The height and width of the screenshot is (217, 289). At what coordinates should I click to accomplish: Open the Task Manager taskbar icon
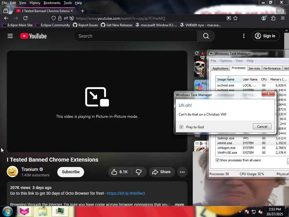point(60,211)
